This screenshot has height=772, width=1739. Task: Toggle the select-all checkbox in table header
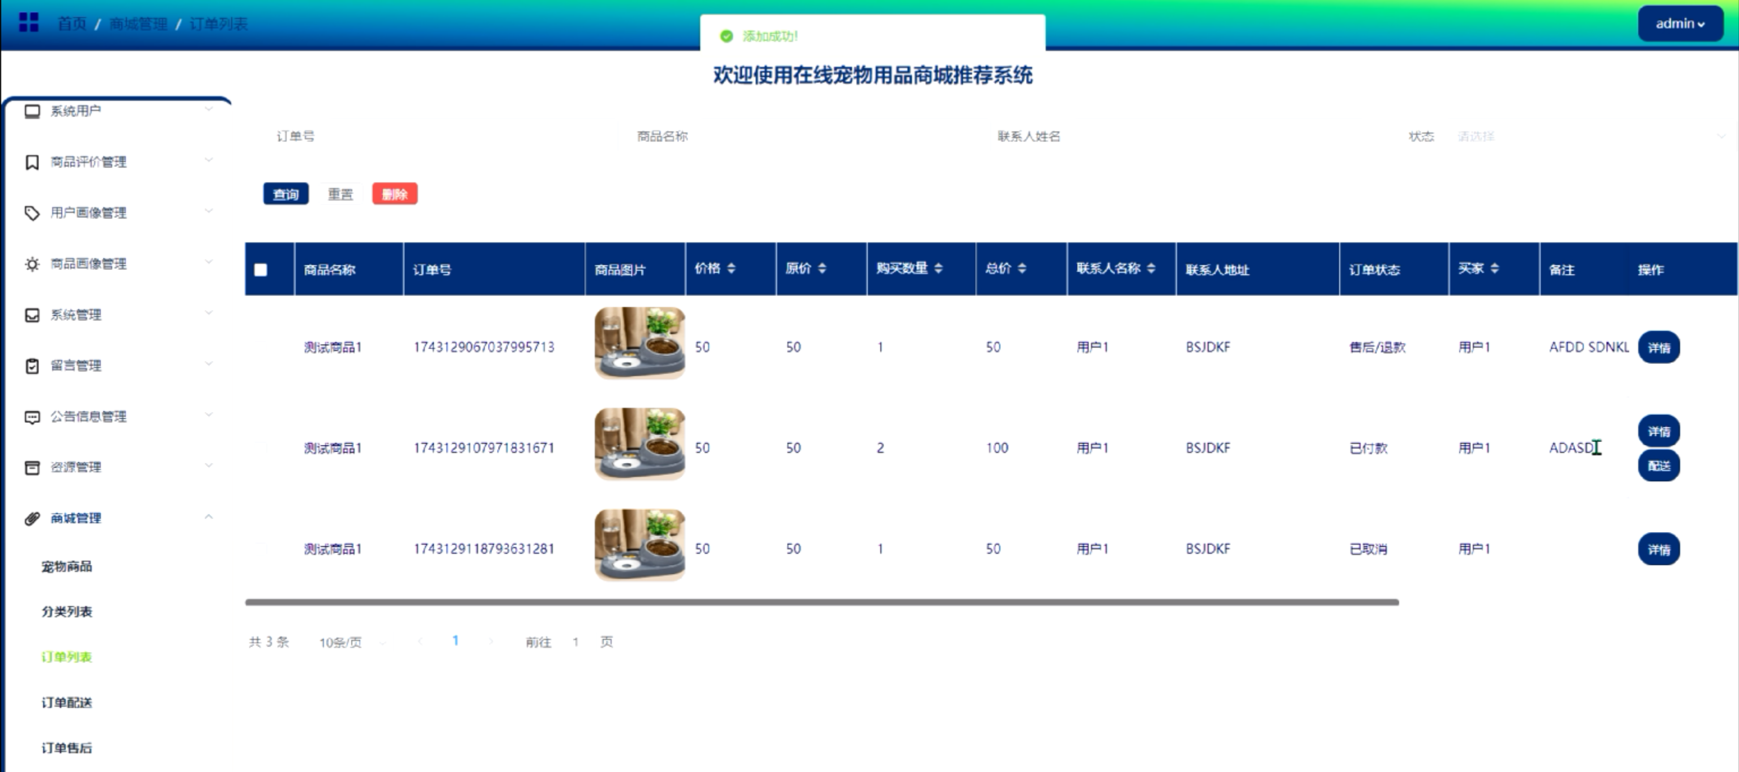click(261, 270)
